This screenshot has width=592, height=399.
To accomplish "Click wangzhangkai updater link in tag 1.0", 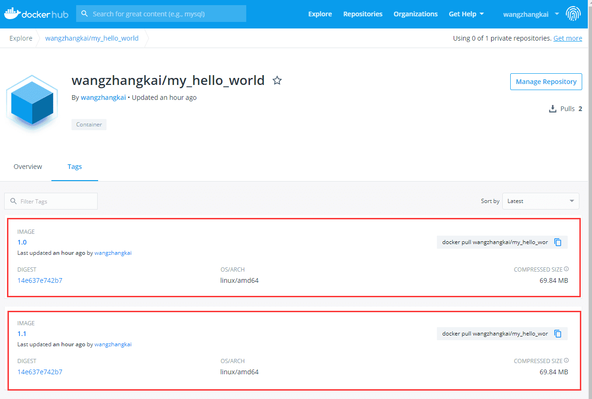I will 113,253.
